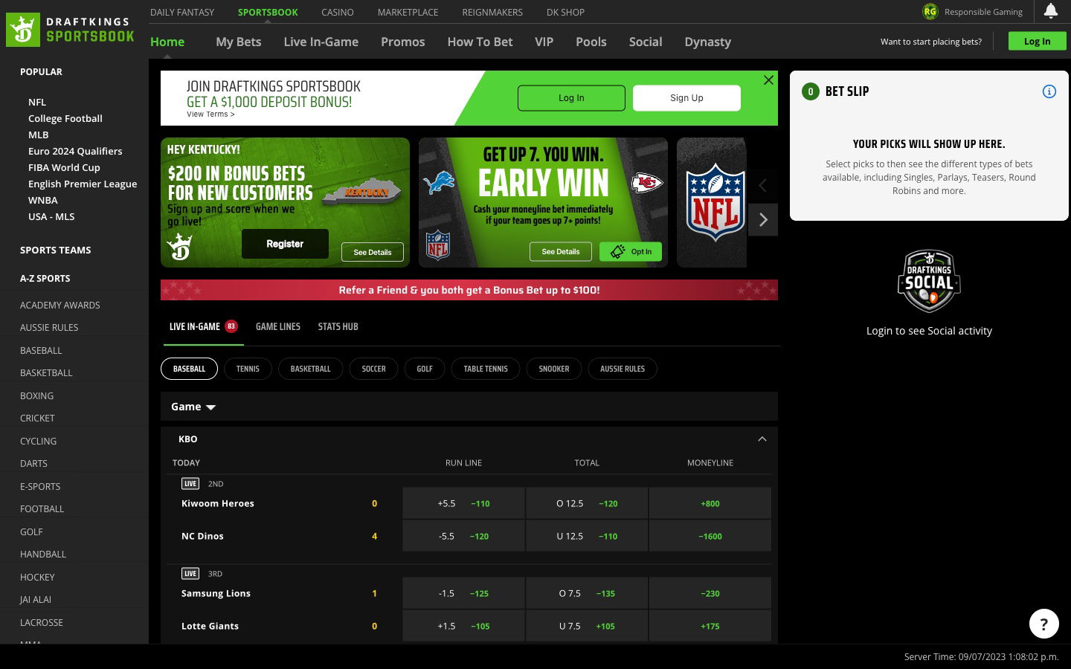
Task: Click the Kentucky promo Register button
Action: (x=285, y=244)
